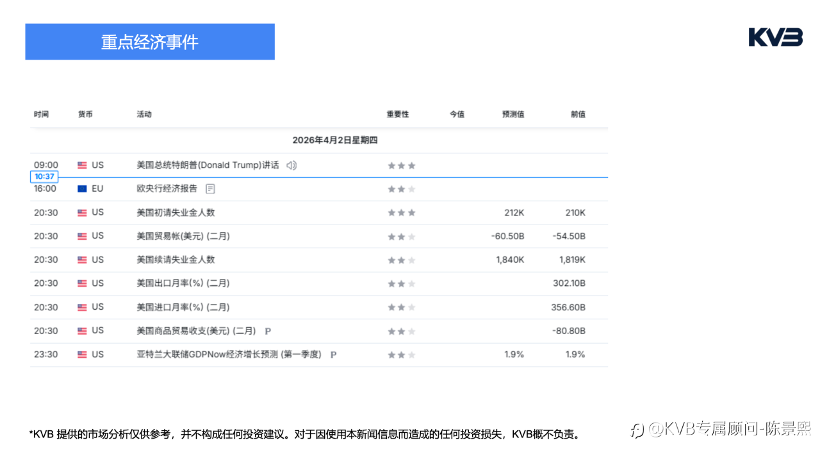Screen dimensions: 820x454
Task: Click the forecast value 212K
Action: (x=514, y=213)
